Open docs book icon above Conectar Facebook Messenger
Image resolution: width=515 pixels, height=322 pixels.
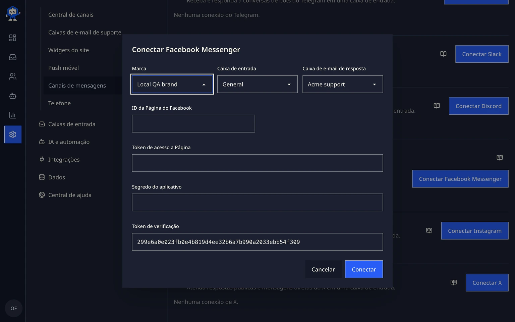click(x=500, y=158)
